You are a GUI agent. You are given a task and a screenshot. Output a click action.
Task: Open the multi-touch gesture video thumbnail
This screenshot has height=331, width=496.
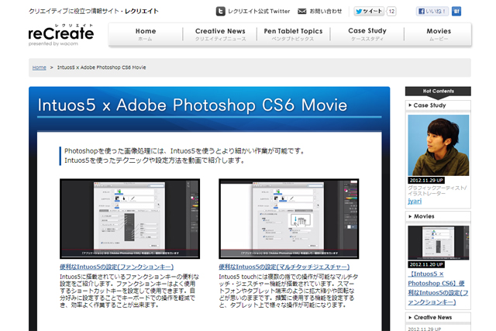coord(289,219)
